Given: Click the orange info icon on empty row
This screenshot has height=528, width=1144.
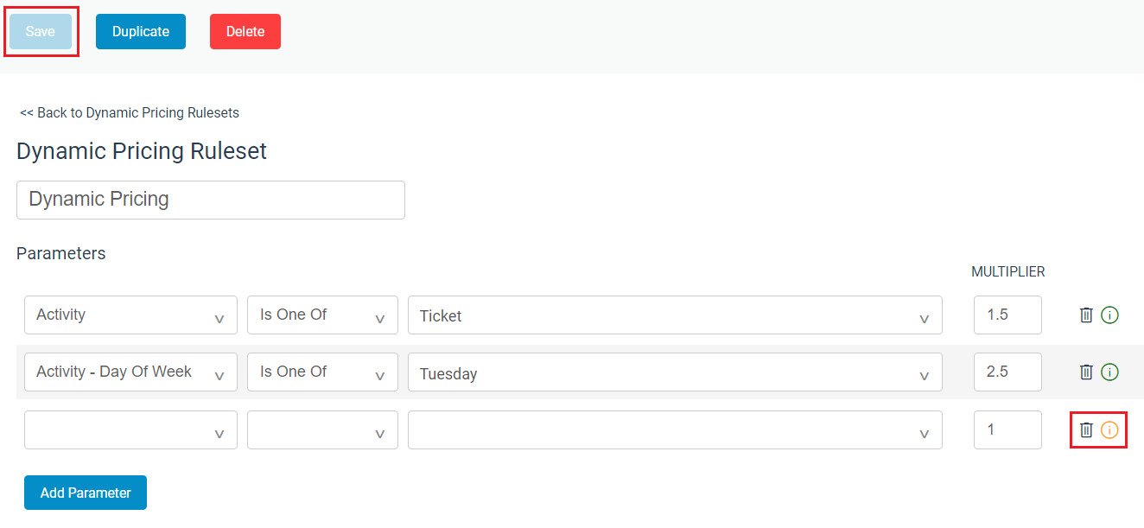Looking at the screenshot, I should click(x=1109, y=429).
